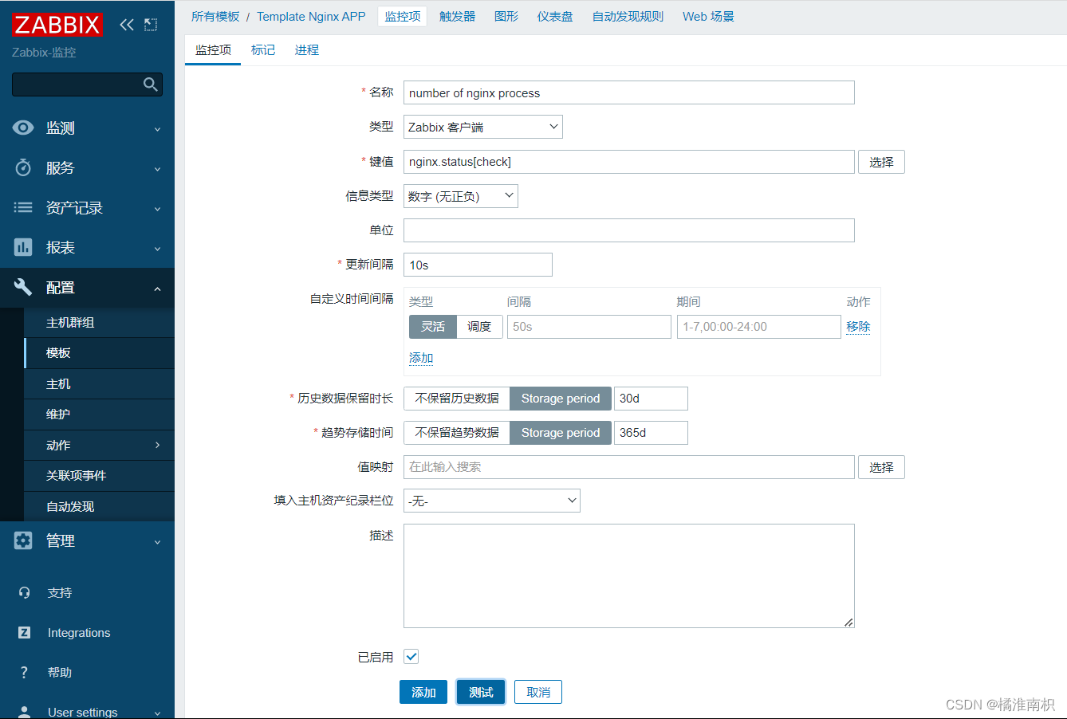Open 维护 in the sidebar

[100, 415]
